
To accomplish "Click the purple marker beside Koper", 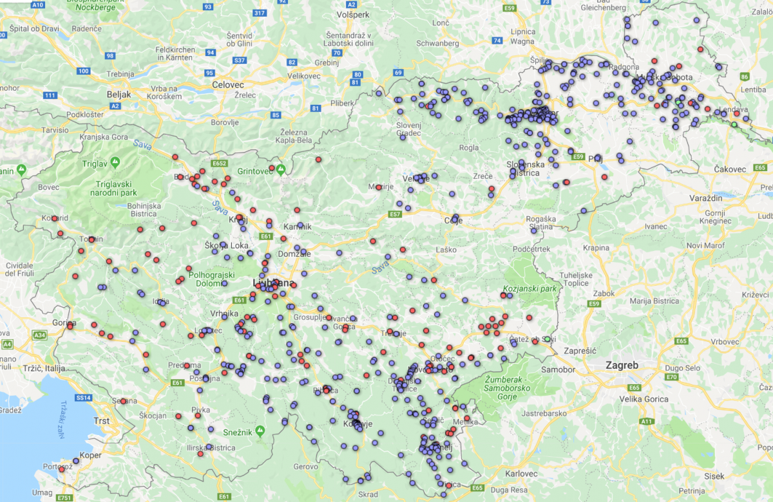I will [x=76, y=461].
